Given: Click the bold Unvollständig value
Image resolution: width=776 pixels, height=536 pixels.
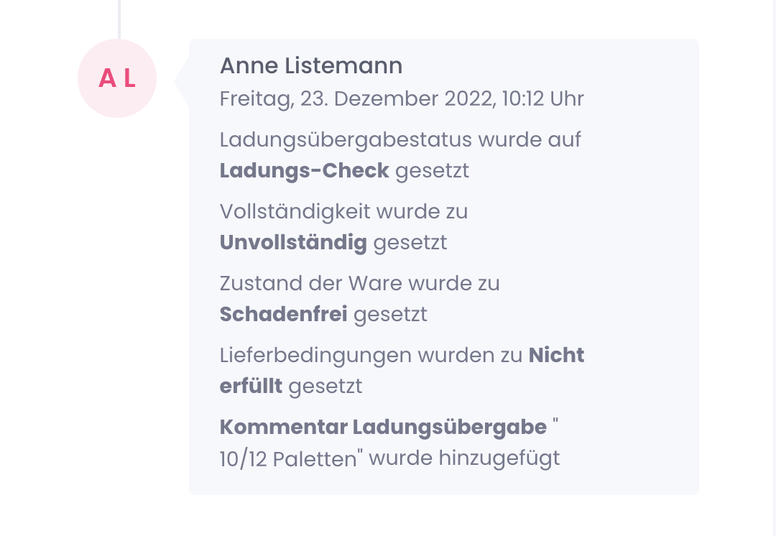Looking at the screenshot, I should tap(293, 243).
